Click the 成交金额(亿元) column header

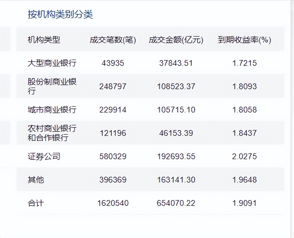[x=176, y=40]
